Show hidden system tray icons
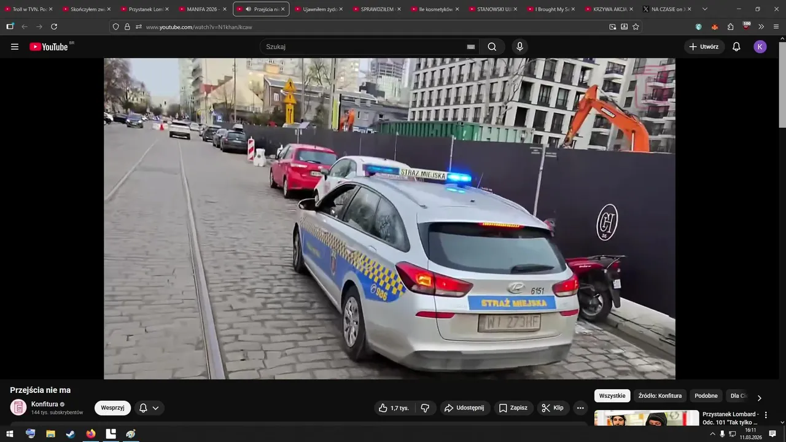The width and height of the screenshot is (786, 442). click(712, 434)
